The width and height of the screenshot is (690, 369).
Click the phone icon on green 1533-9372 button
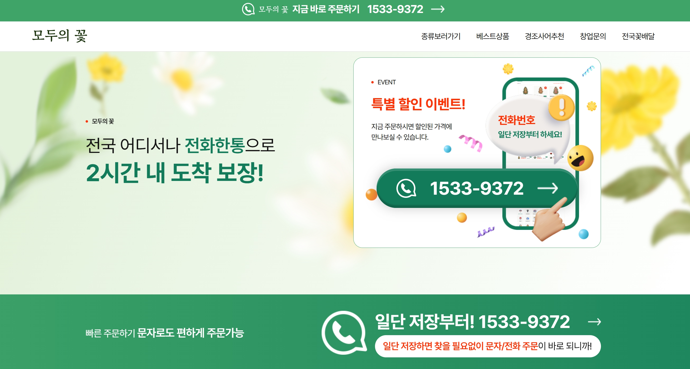[406, 188]
